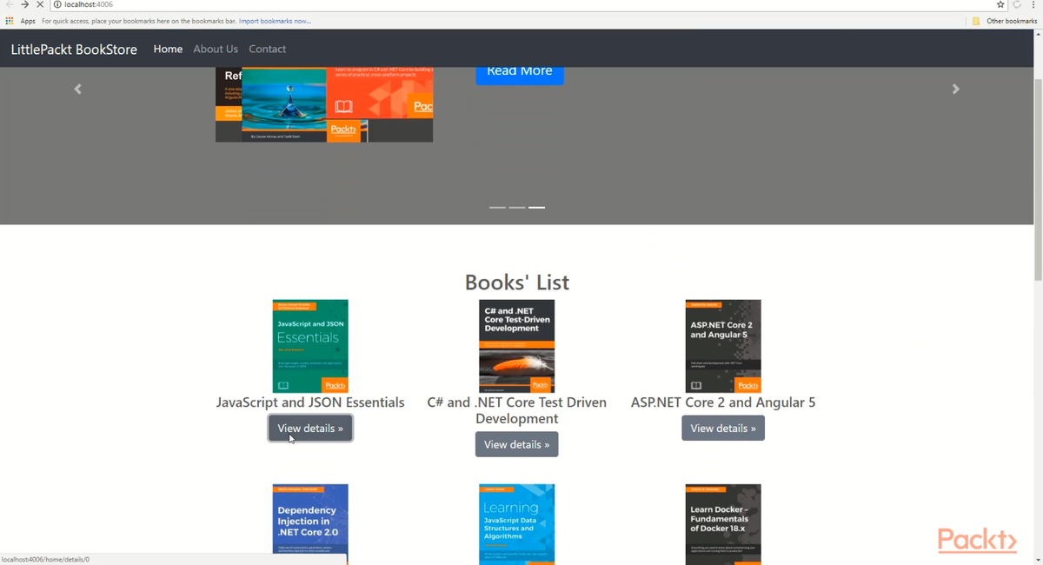
Task: Click C# and .NET Core Test-Driven Development cover
Action: (x=517, y=346)
